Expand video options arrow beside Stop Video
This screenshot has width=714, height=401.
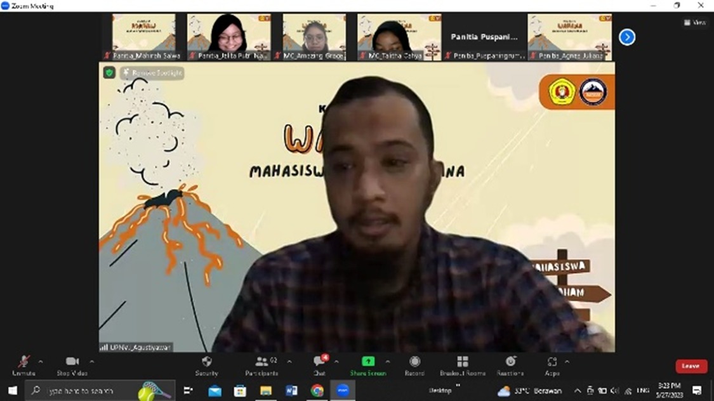pyautogui.click(x=91, y=362)
